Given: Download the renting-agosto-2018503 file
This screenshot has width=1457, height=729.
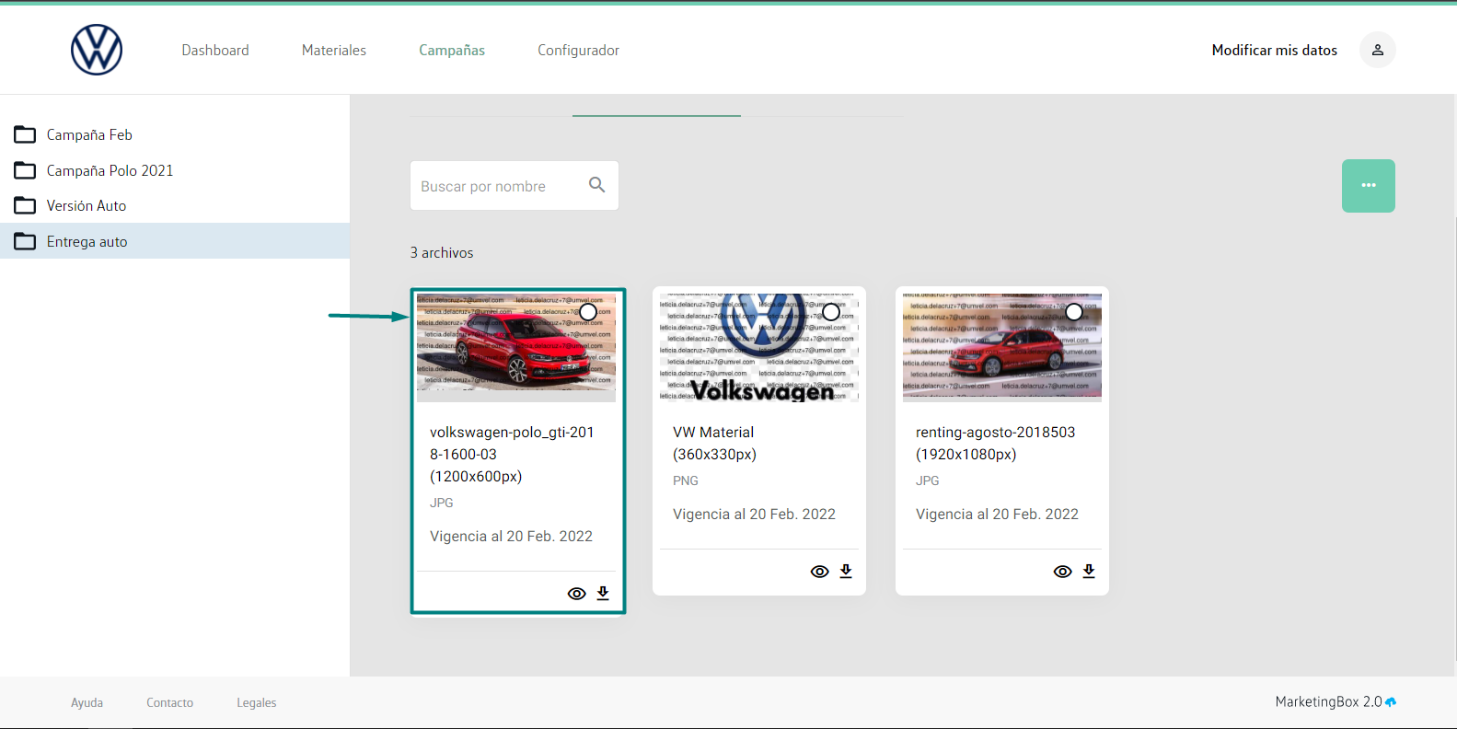Looking at the screenshot, I should tap(1089, 572).
